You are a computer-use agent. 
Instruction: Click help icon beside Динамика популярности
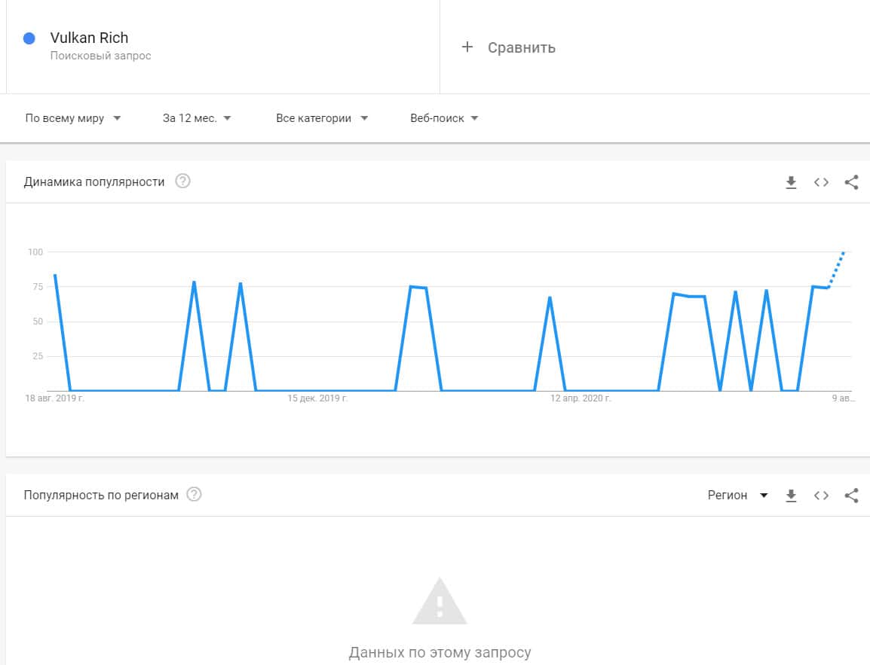coord(182,182)
